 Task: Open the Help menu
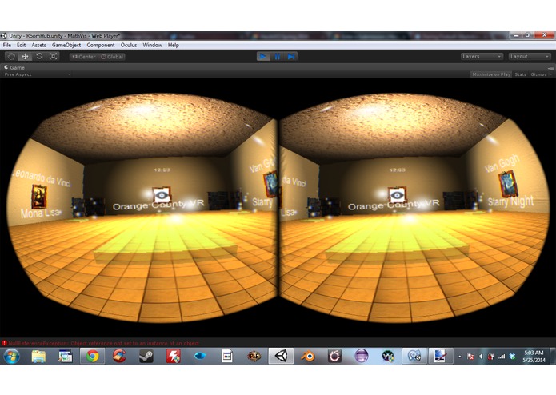pyautogui.click(x=174, y=45)
